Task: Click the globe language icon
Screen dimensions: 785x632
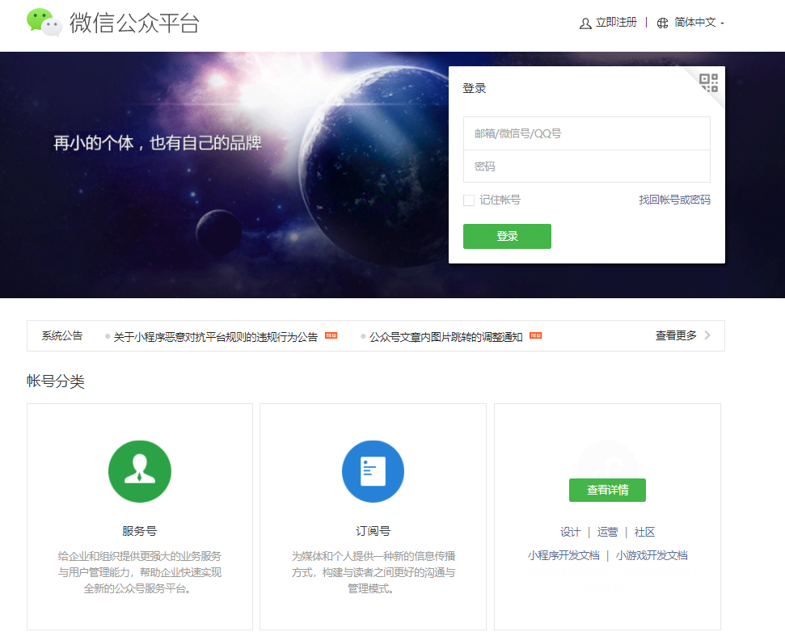Action: 663,23
